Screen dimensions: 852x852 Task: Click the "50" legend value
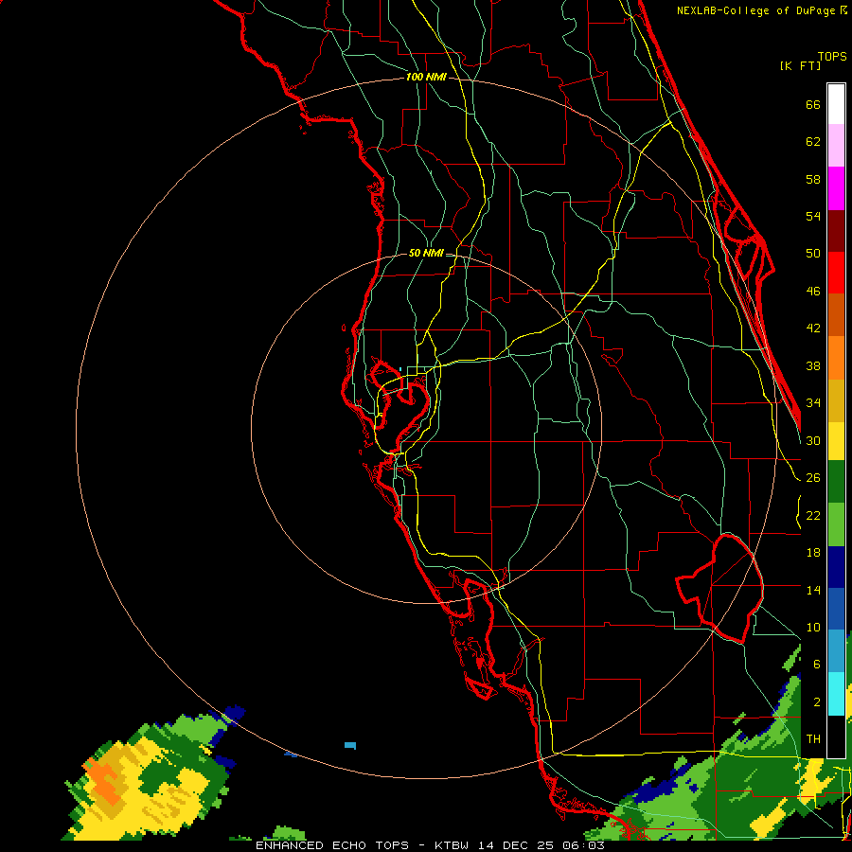(x=813, y=254)
